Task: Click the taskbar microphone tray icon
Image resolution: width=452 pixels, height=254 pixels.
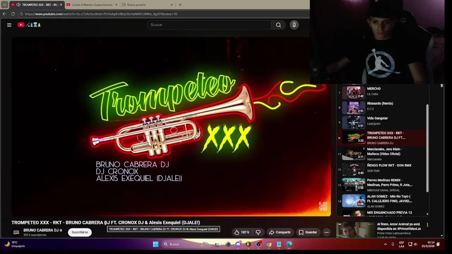Action: 393,244
